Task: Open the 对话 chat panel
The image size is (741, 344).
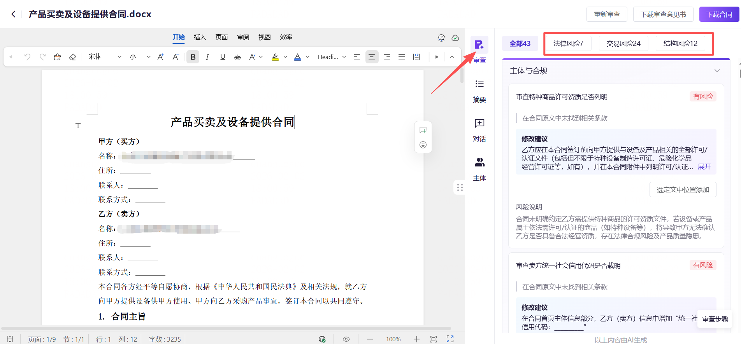Action: tap(479, 130)
